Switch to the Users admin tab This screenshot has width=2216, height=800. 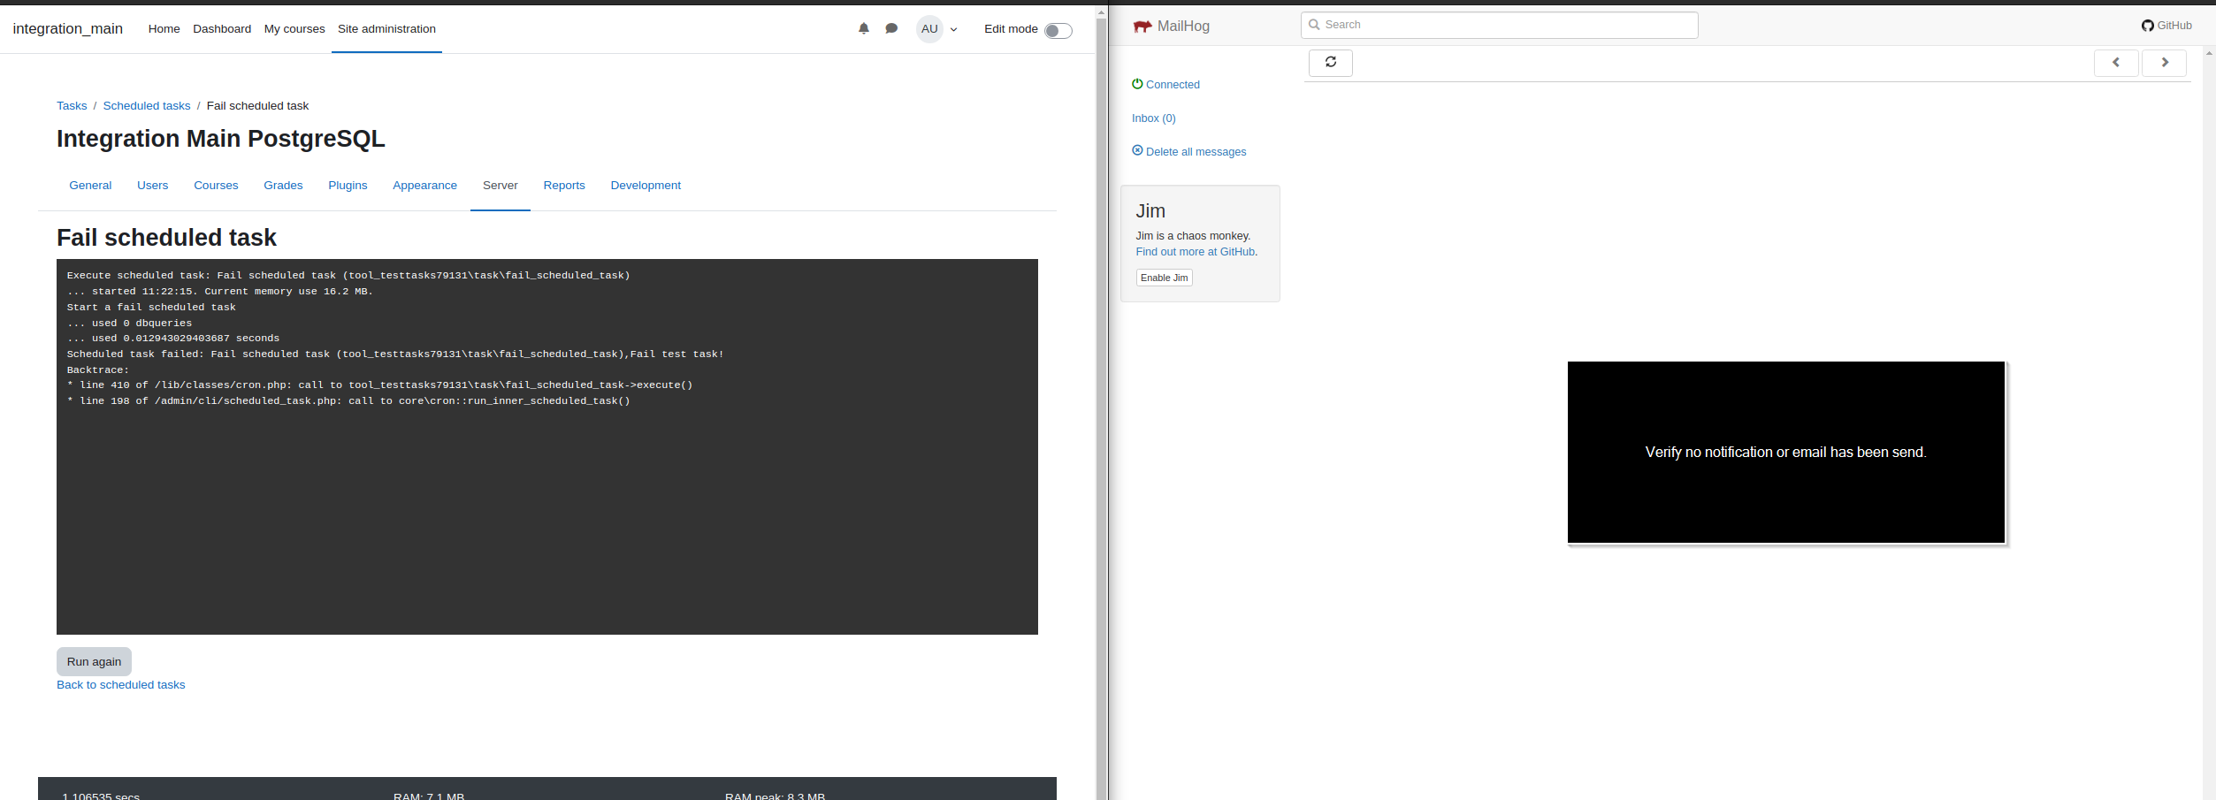pos(152,185)
